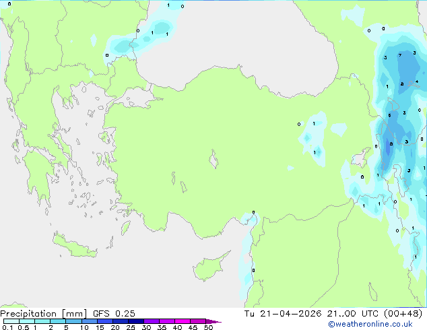This screenshot has width=427, height=330.
Task: Click the '40' legend scale label
Action: pyautogui.click(x=177, y=327)
